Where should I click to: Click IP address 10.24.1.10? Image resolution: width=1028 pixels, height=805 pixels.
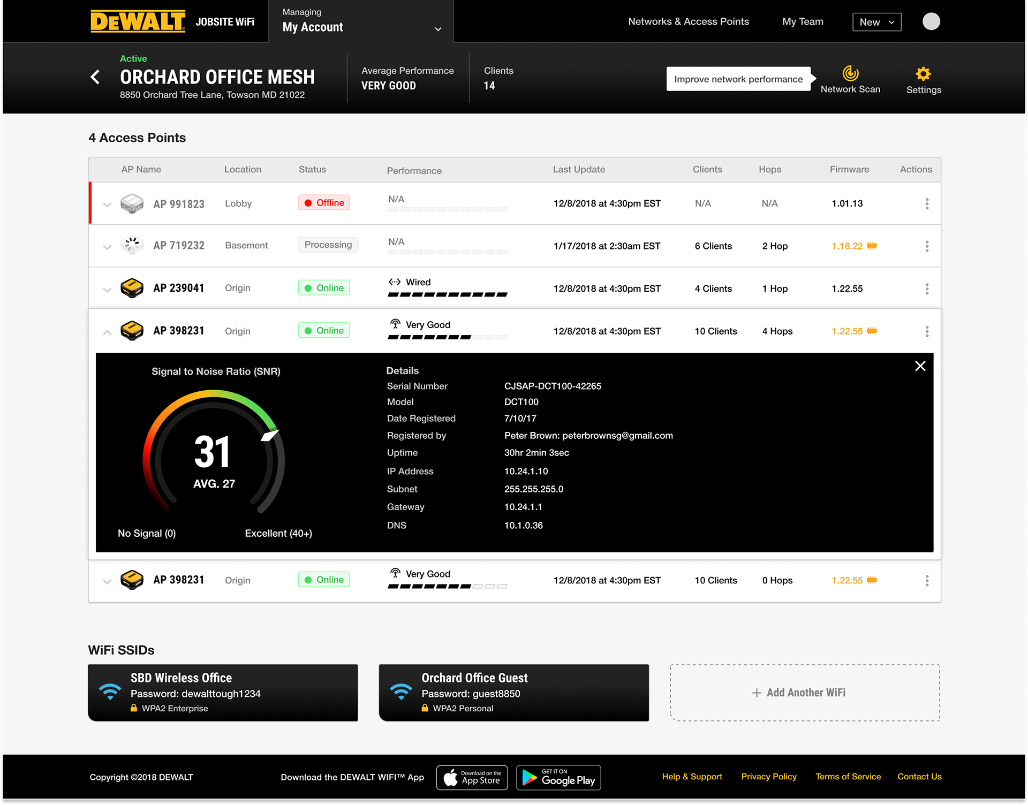526,471
